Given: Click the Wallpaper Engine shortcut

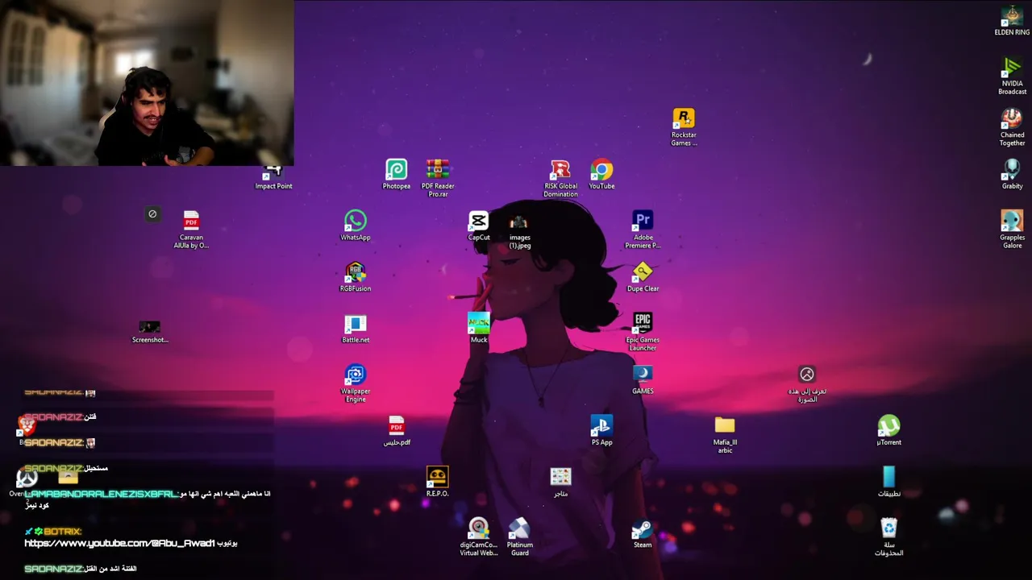Looking at the screenshot, I should tap(356, 383).
